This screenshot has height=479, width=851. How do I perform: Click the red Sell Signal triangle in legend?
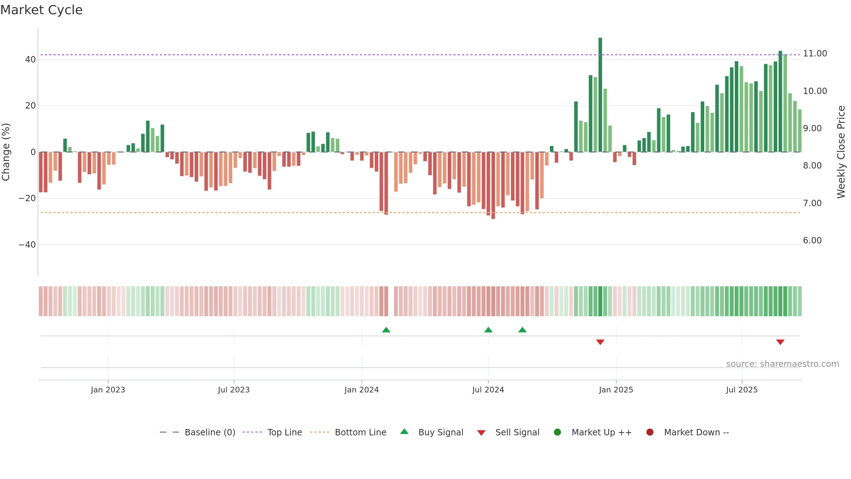[481, 433]
